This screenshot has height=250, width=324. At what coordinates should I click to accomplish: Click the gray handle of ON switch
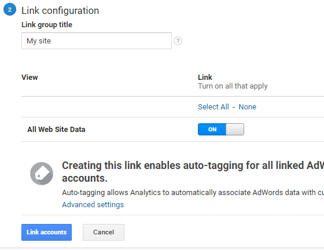[235, 129]
